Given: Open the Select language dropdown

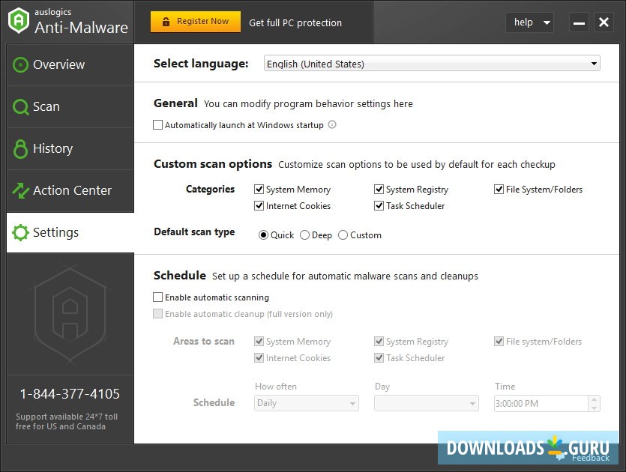Looking at the screenshot, I should point(433,64).
